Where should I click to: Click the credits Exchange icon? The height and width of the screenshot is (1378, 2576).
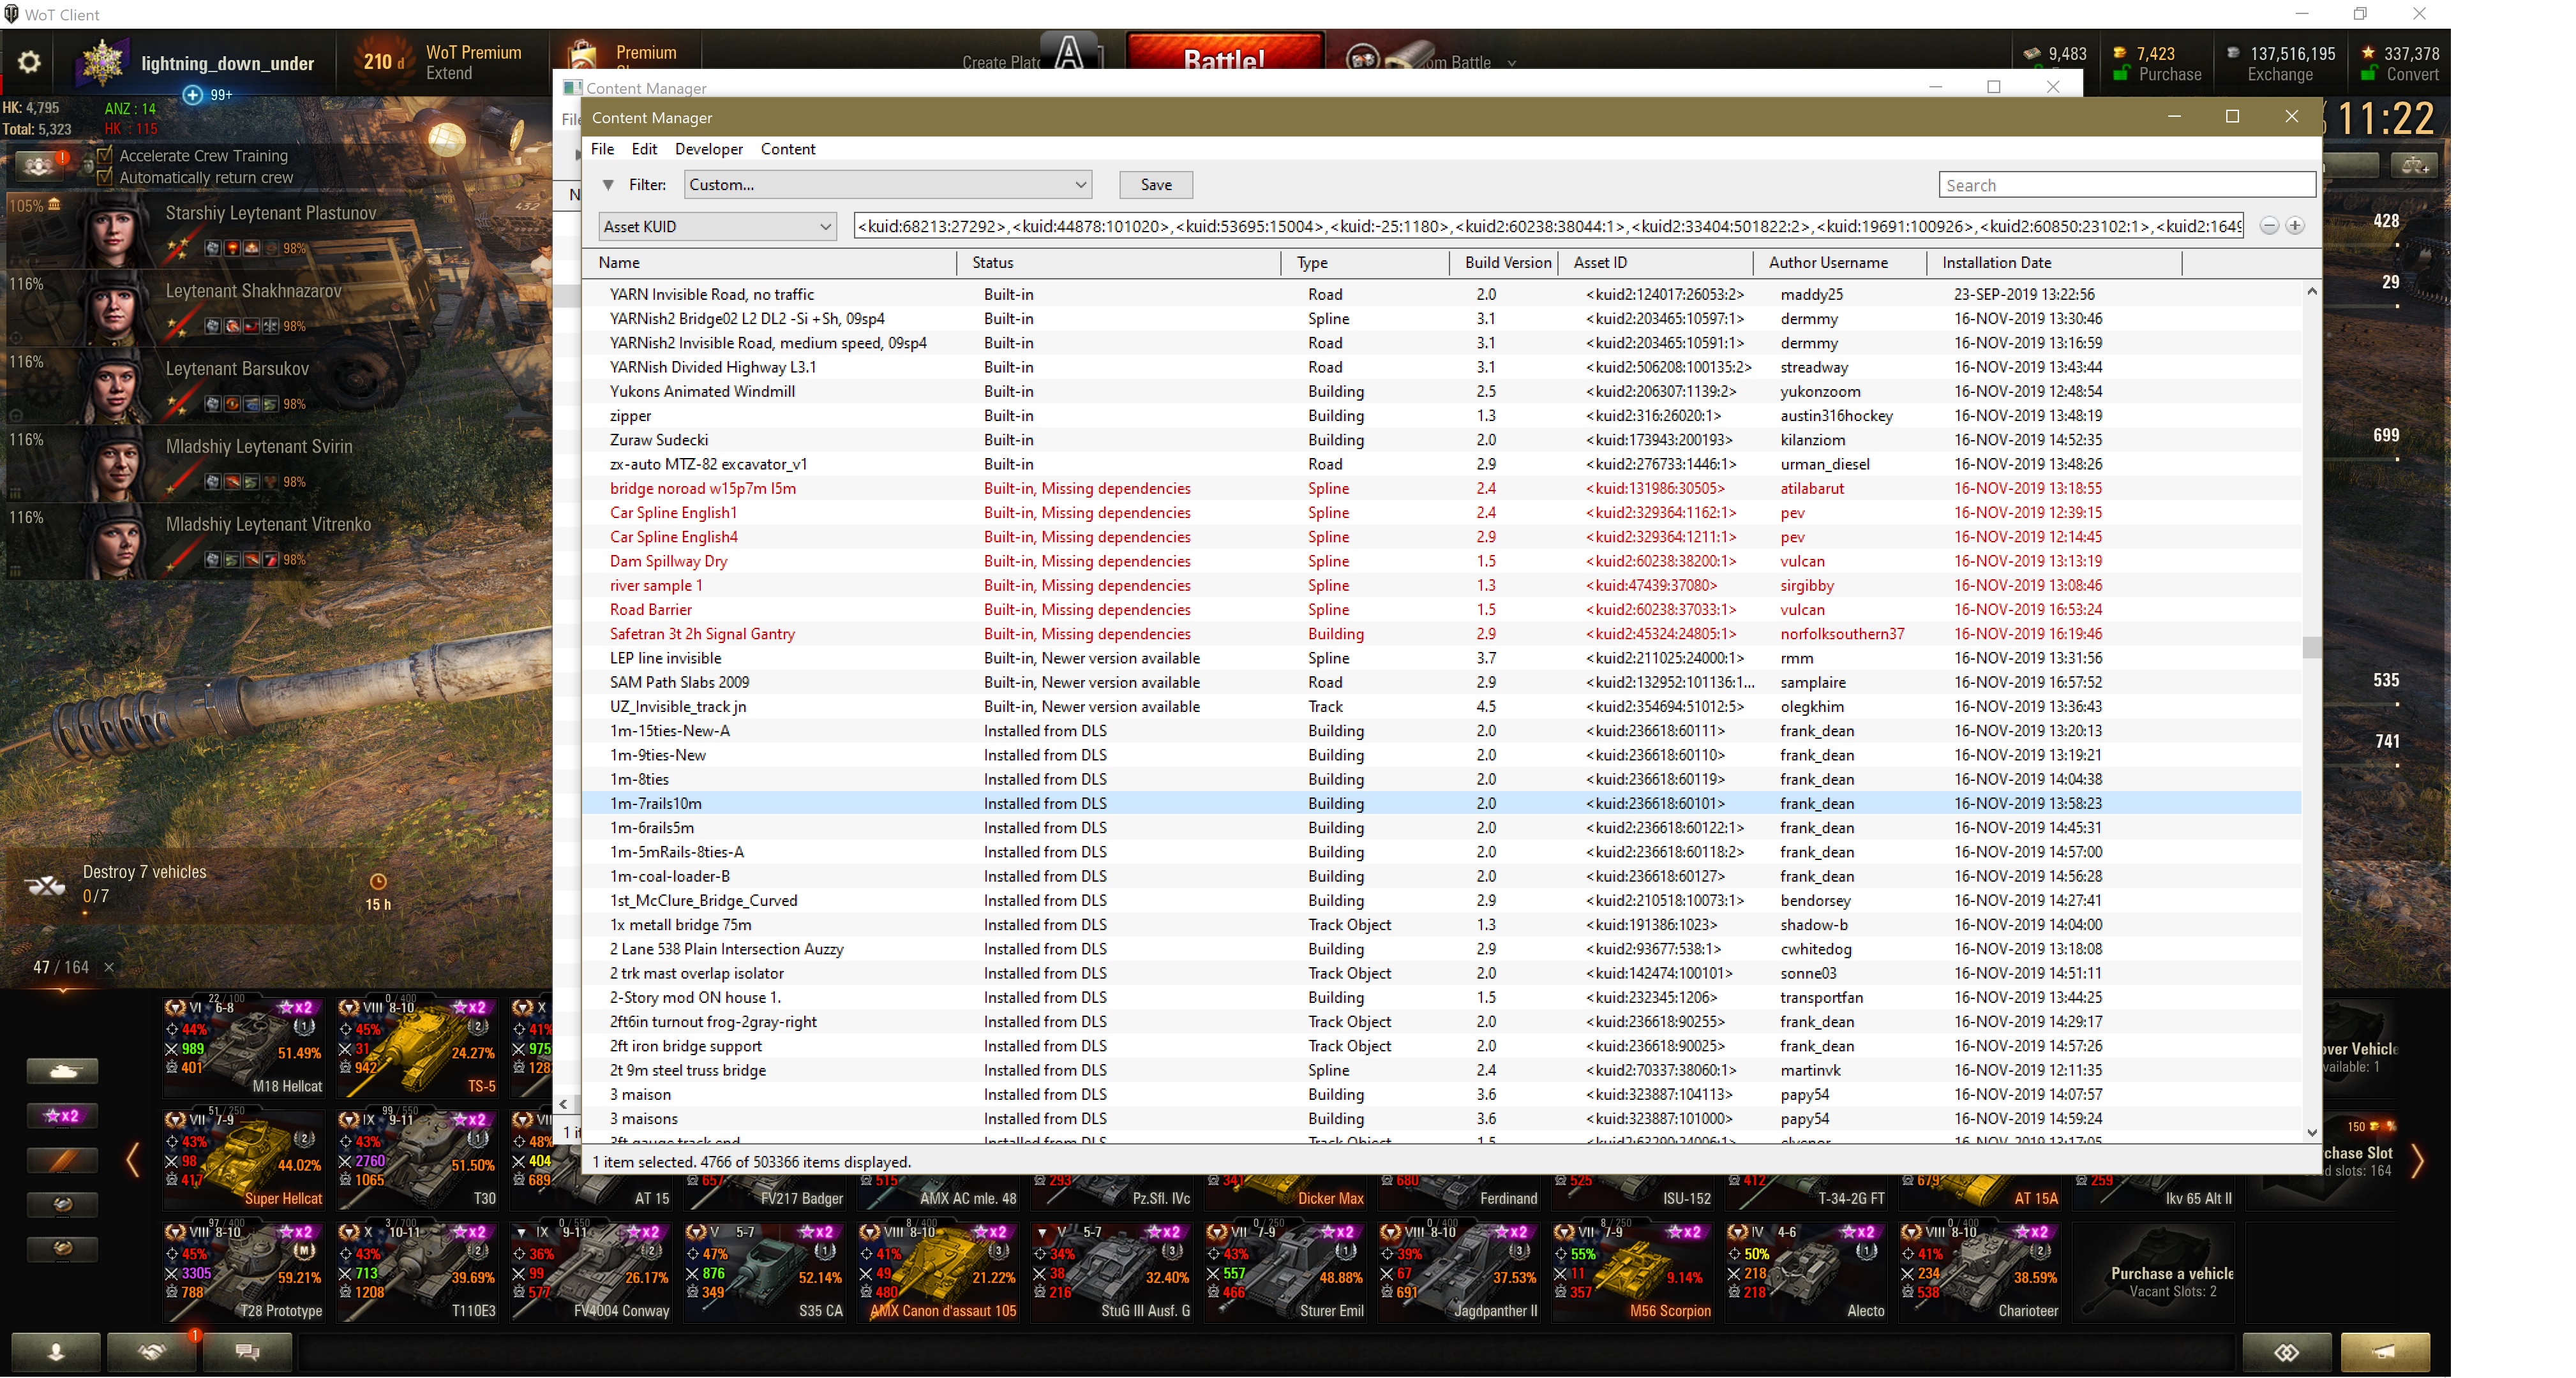coord(2233,53)
